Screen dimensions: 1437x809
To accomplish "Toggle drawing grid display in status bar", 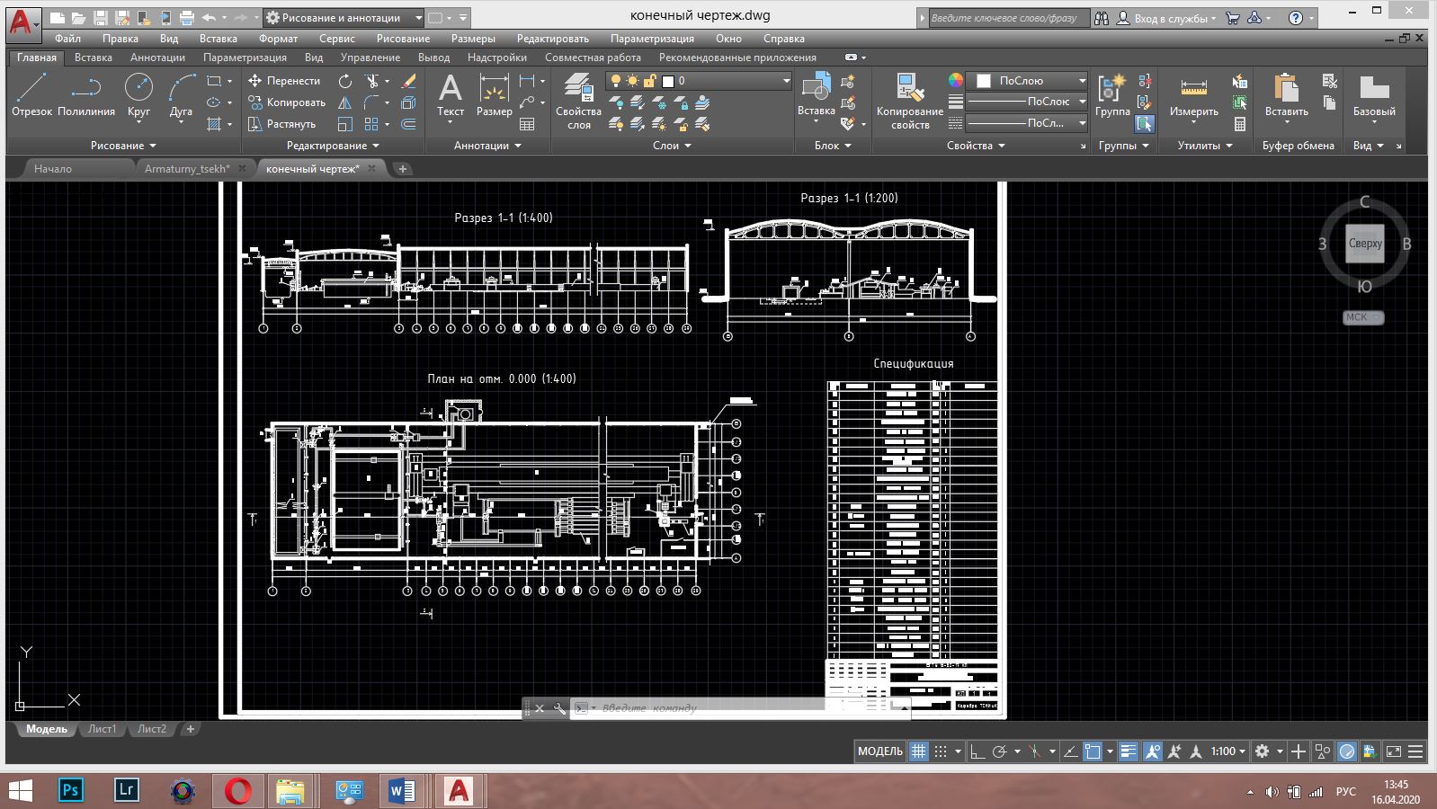I will pos(918,751).
